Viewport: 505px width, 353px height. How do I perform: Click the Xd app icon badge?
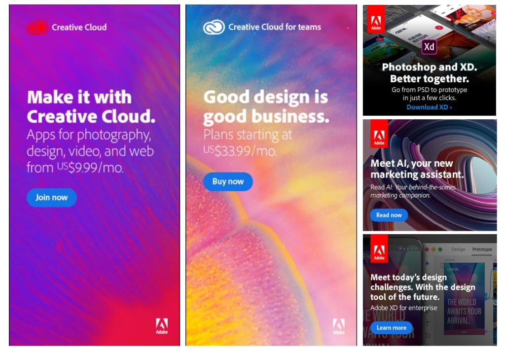[429, 47]
